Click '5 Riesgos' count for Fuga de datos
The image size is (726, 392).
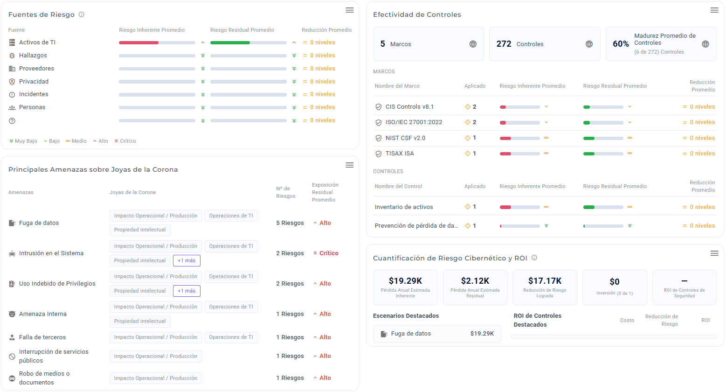tap(290, 223)
